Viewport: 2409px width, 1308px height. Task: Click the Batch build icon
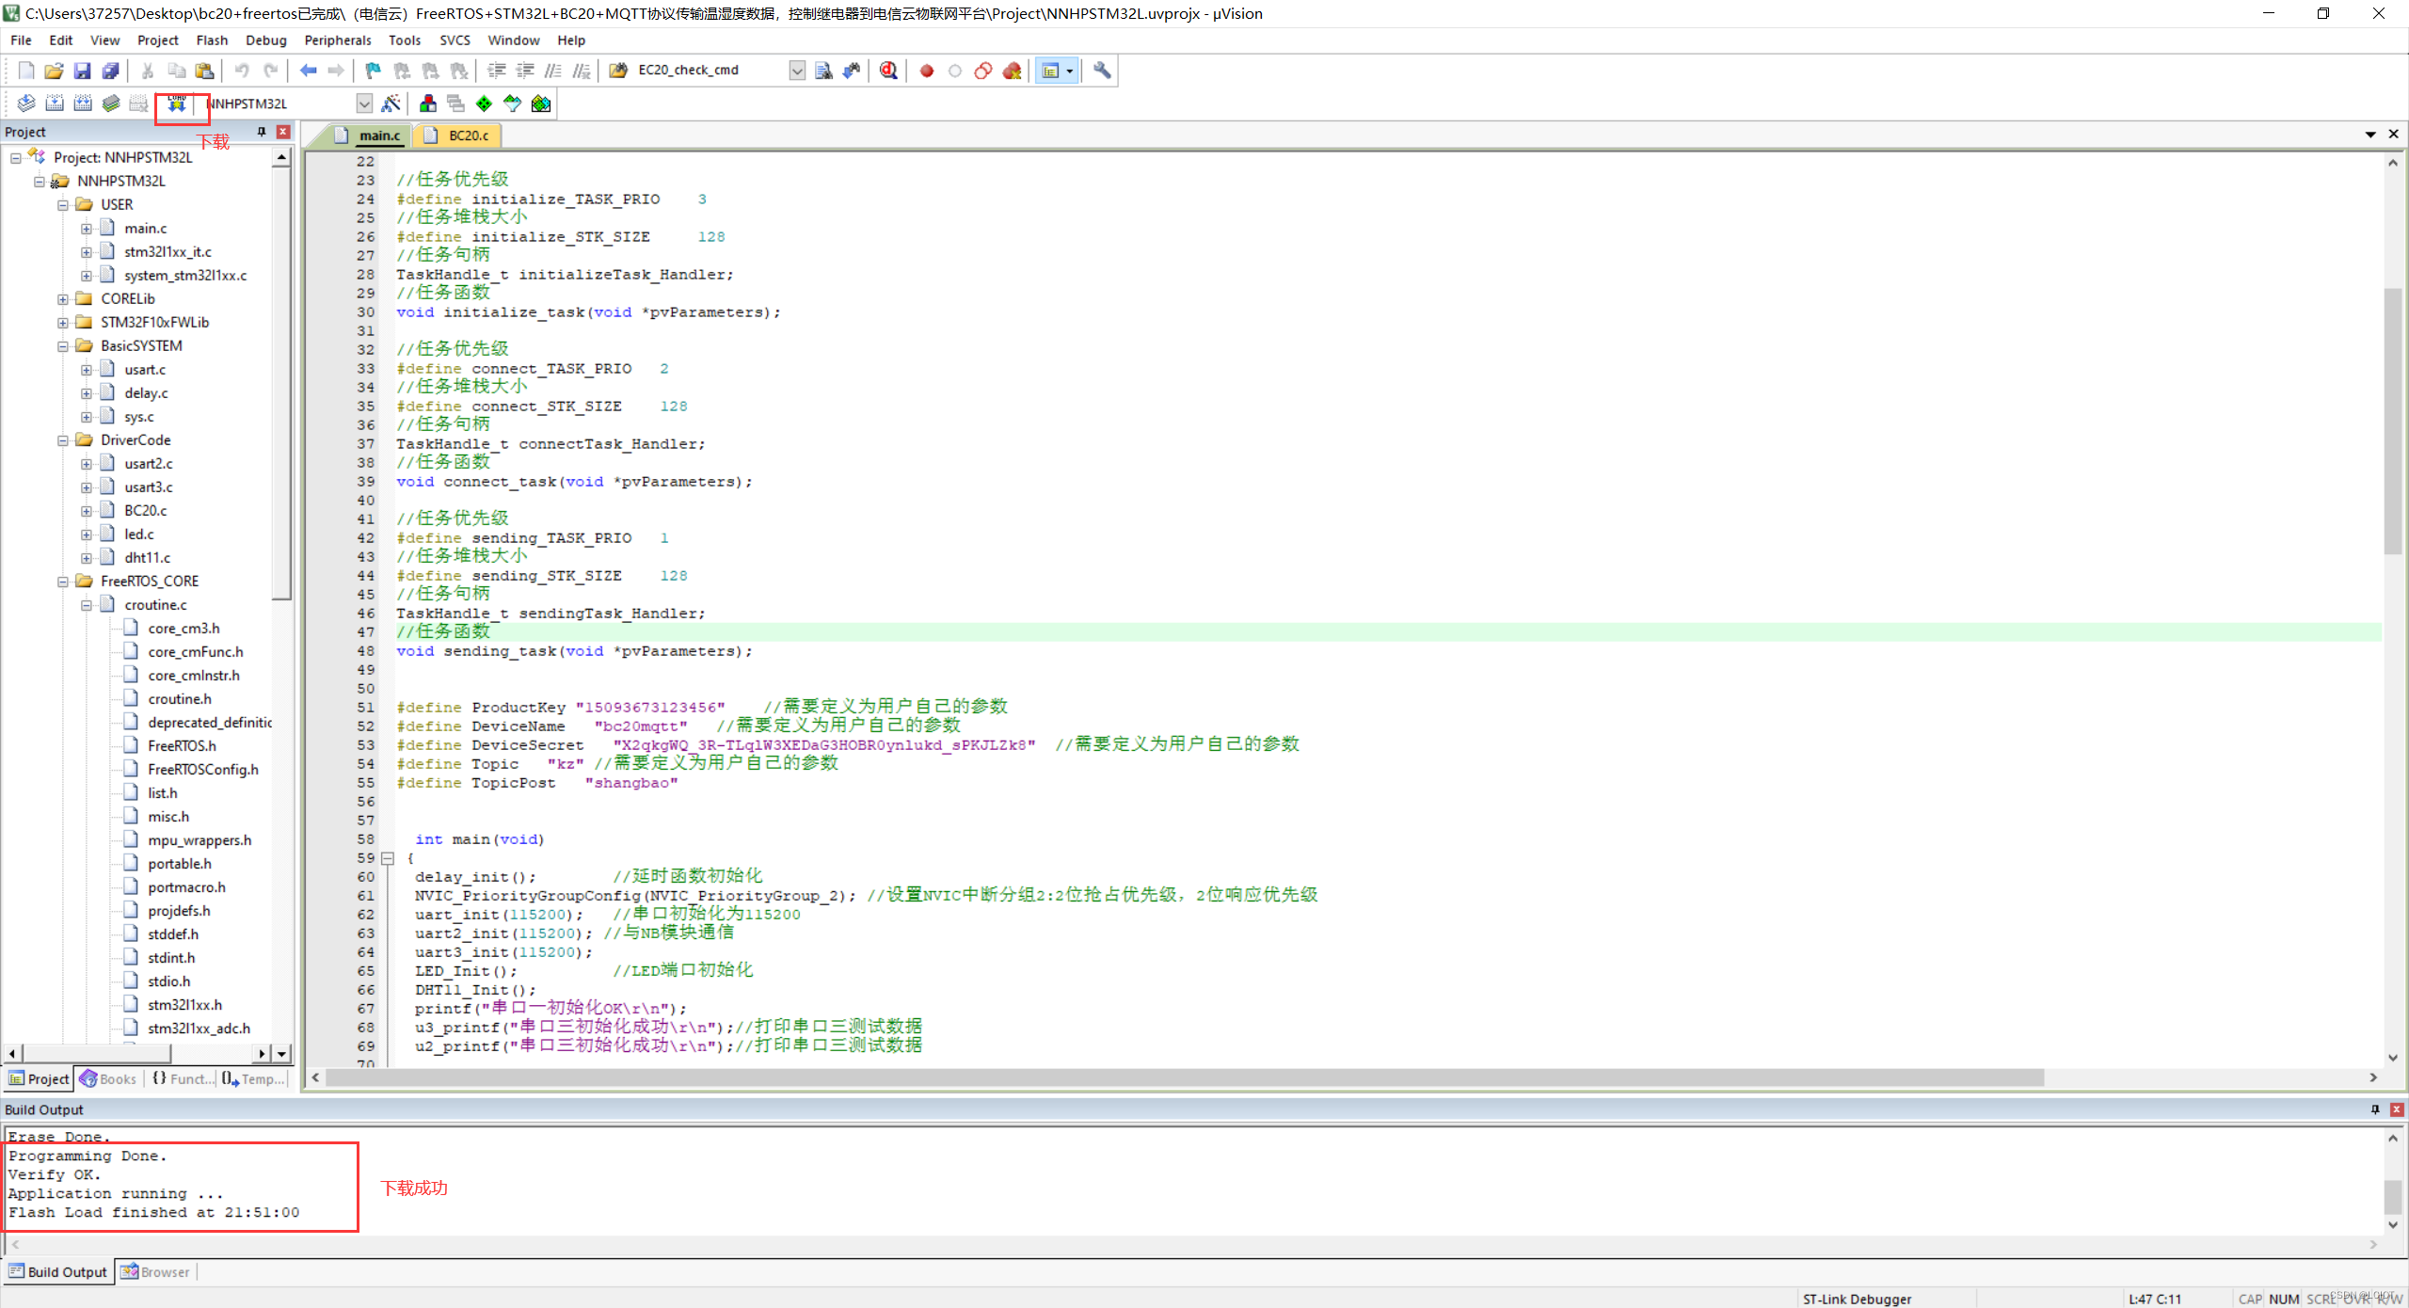(111, 104)
